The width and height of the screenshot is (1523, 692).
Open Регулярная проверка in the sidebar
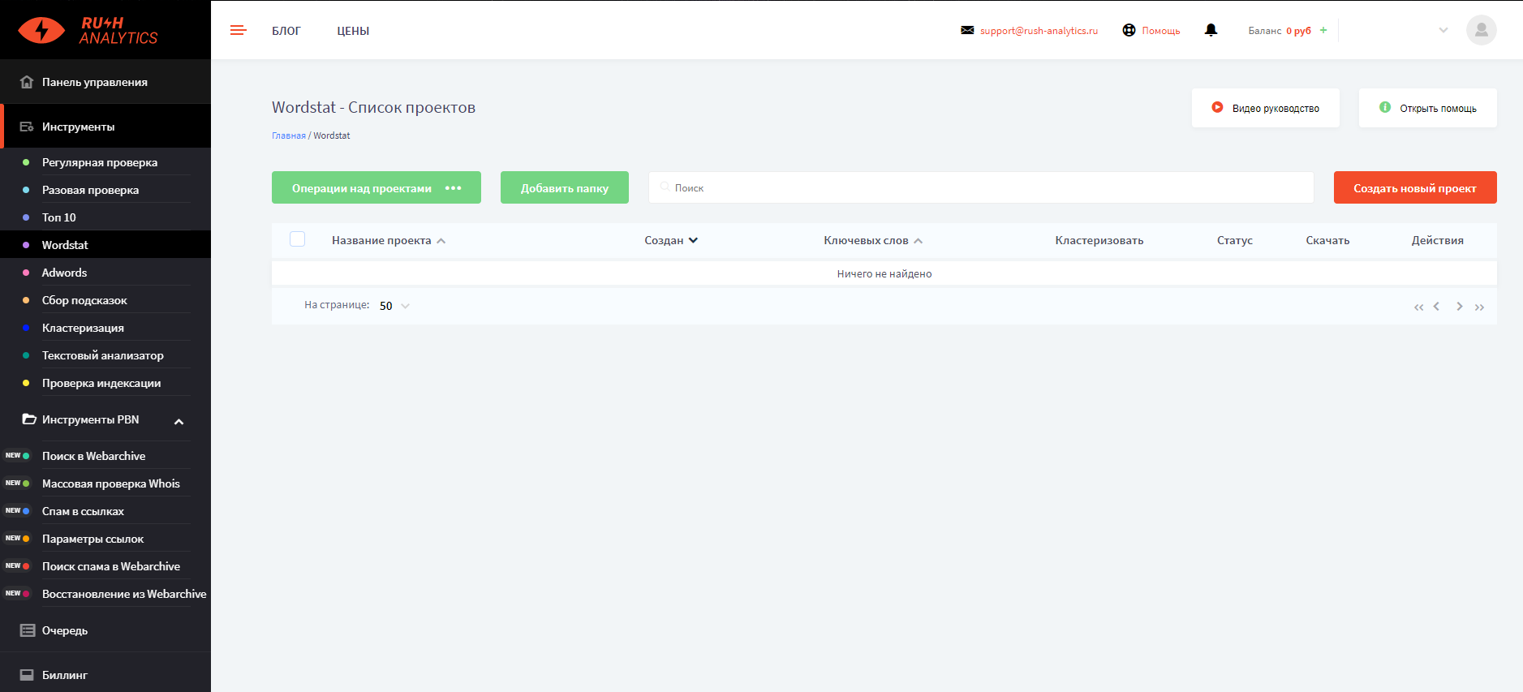pos(100,162)
